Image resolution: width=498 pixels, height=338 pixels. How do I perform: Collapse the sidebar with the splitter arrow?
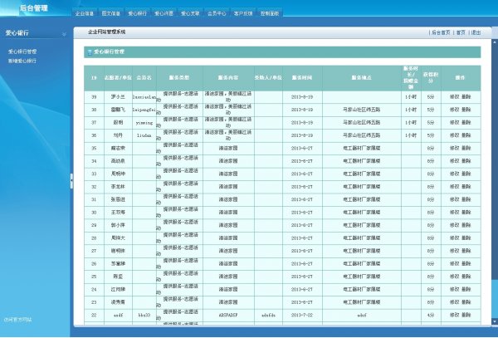(x=71, y=180)
